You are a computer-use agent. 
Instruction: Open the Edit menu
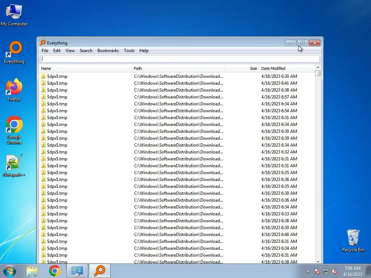pyautogui.click(x=57, y=51)
